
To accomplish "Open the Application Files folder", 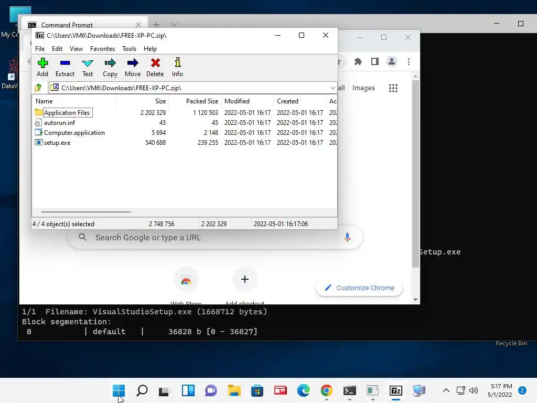I will pyautogui.click(x=67, y=112).
